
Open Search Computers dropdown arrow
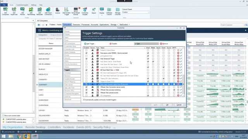coord(245,25)
